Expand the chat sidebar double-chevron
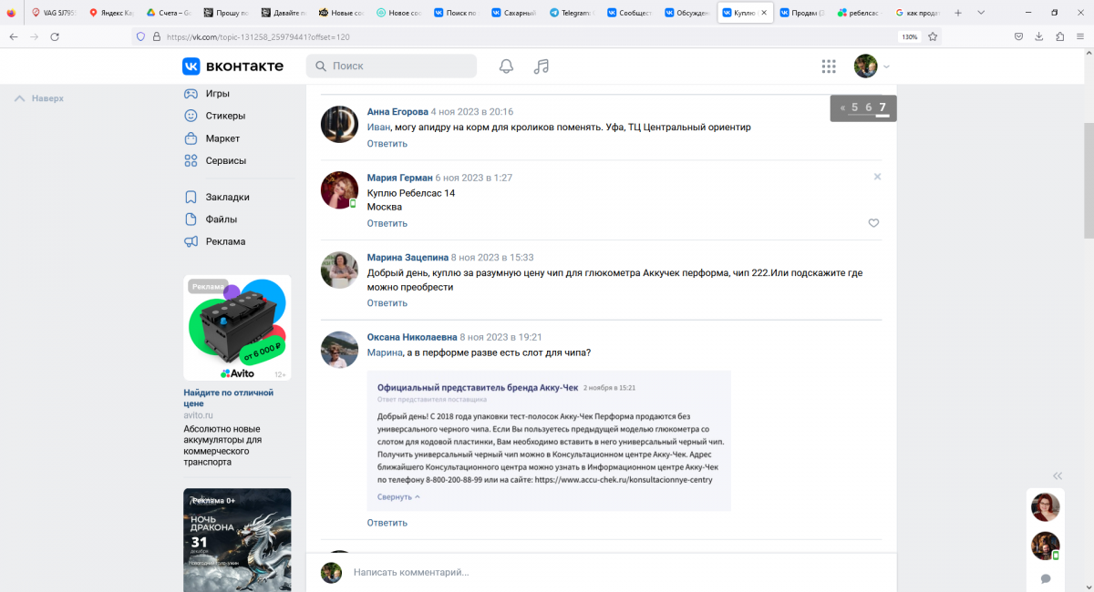Image resolution: width=1094 pixels, height=592 pixels. [1058, 475]
